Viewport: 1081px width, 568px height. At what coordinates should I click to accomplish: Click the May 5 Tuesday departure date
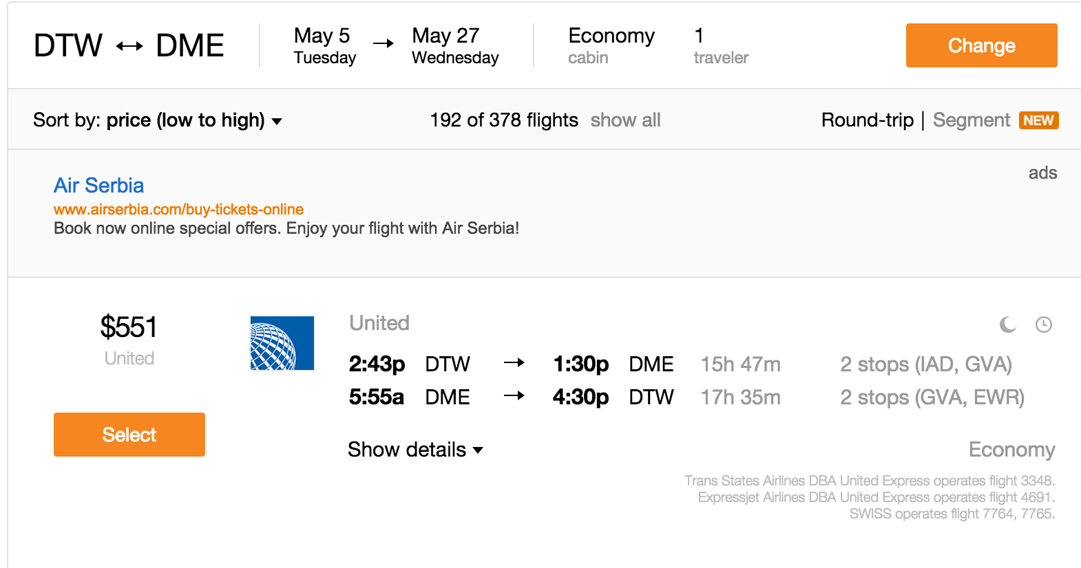pyautogui.click(x=325, y=45)
